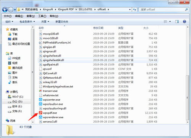This screenshot has width=191, height=138.
Task: Sort by the 类型 Type column header
Action: click(121, 28)
